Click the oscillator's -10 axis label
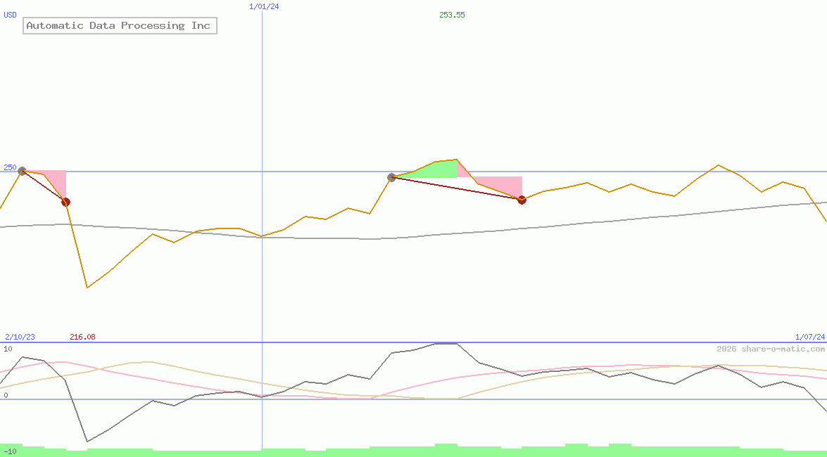This screenshot has height=457, width=827. [x=10, y=452]
